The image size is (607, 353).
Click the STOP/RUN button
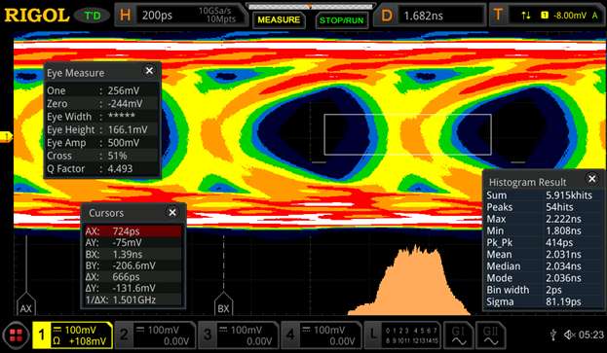[x=341, y=20]
